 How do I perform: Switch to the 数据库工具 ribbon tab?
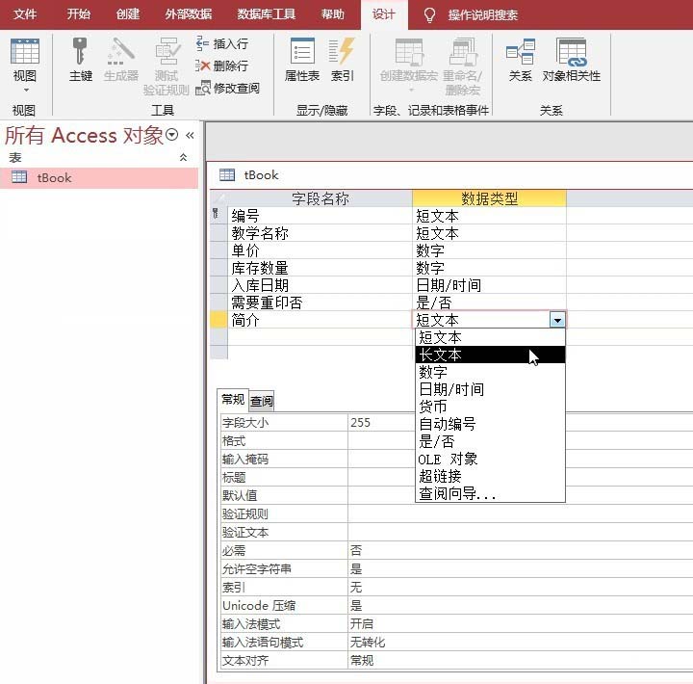(x=266, y=14)
